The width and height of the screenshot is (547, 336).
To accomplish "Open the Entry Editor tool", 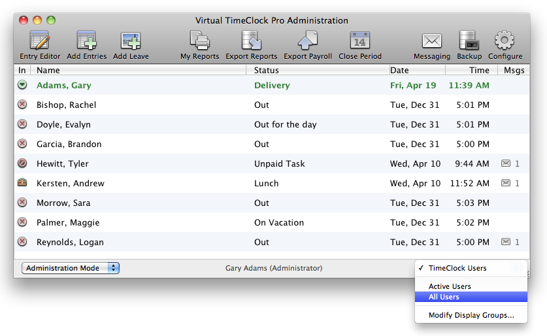I will click(40, 41).
